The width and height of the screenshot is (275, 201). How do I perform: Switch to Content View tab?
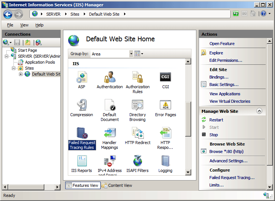click(117, 185)
